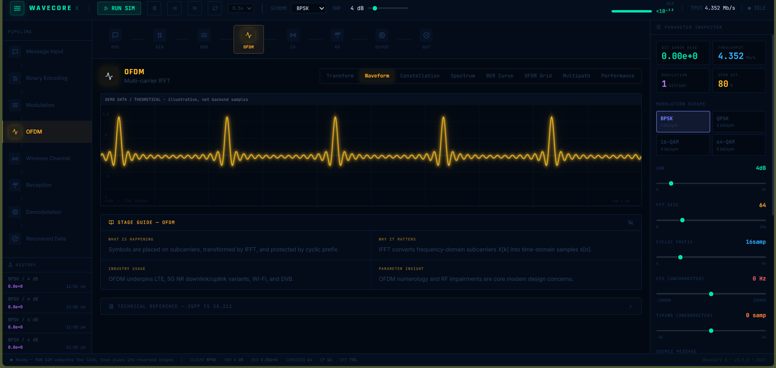Choose 64-QAM modulation scheme card
Screen dimensions: 776x368
click(x=739, y=145)
